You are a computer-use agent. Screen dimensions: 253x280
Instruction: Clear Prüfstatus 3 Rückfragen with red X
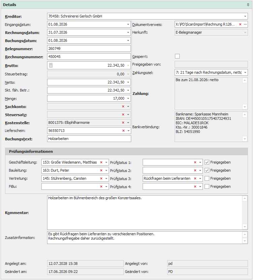pos(195,178)
